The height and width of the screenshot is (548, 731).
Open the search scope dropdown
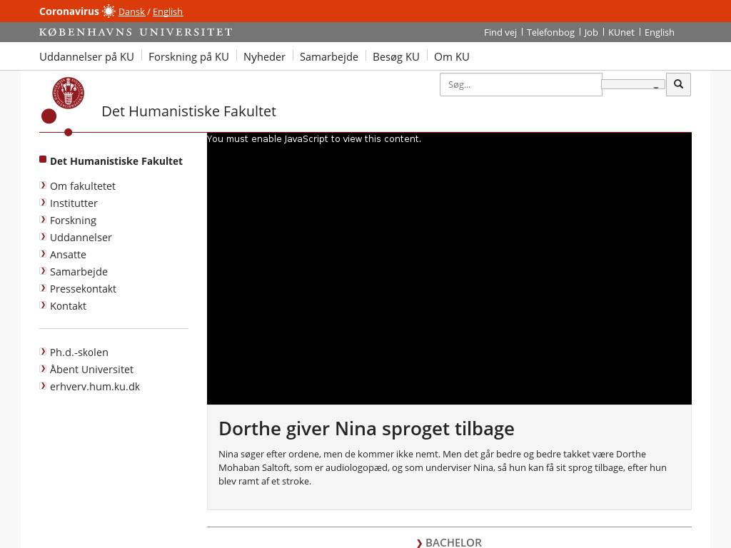coord(633,84)
